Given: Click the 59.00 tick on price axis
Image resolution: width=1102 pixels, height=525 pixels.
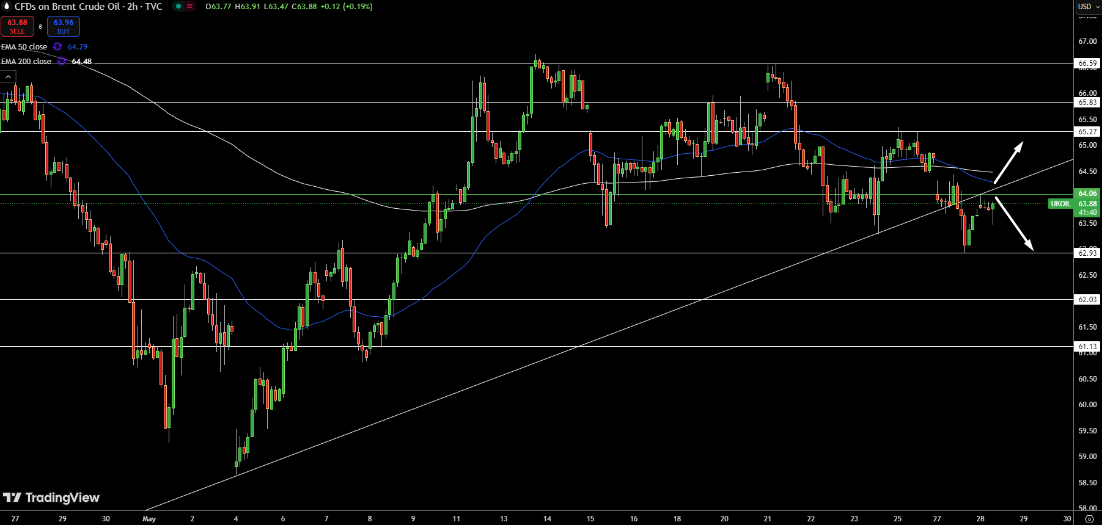Looking at the screenshot, I should (1087, 457).
